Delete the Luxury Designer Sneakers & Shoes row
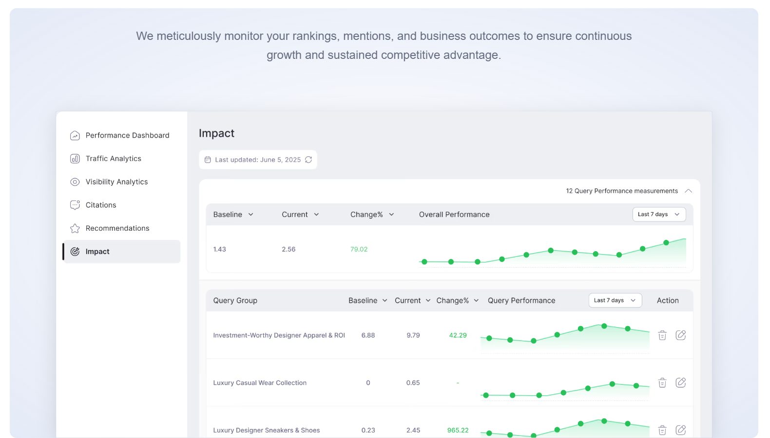Screen dimensions: 770x438 click(662, 430)
